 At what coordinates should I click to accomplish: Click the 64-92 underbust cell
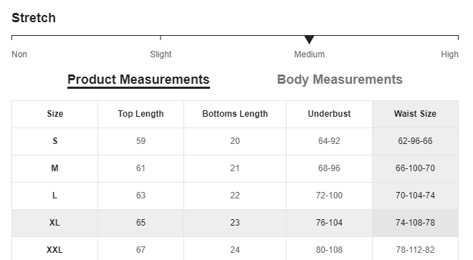click(329, 141)
